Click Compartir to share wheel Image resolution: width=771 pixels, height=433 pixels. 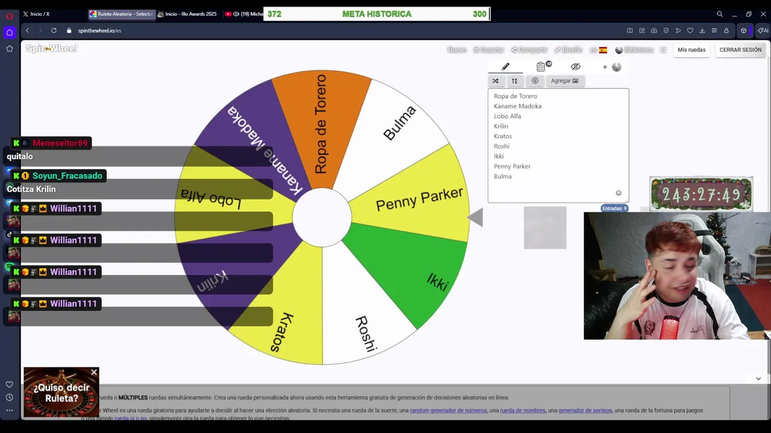point(529,50)
